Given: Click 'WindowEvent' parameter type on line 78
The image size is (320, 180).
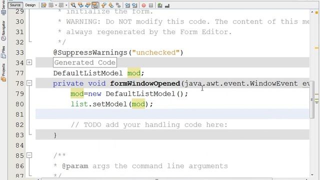Looking at the screenshot, I should pos(274,83).
